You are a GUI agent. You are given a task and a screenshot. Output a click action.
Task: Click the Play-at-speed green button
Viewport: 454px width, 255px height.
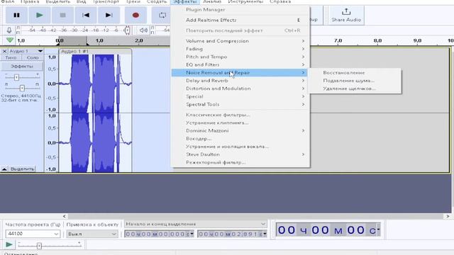[9, 245]
